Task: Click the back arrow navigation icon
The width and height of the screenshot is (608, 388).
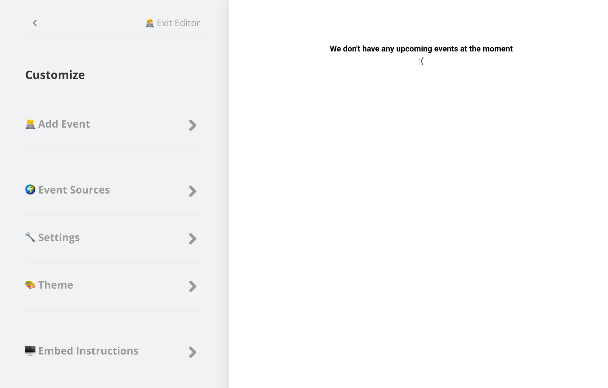Action: click(35, 23)
